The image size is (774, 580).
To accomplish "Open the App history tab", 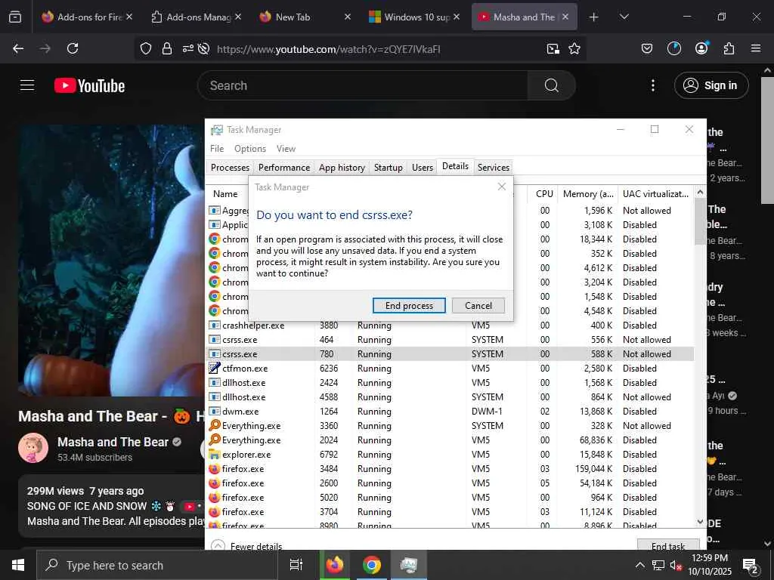I will [342, 167].
